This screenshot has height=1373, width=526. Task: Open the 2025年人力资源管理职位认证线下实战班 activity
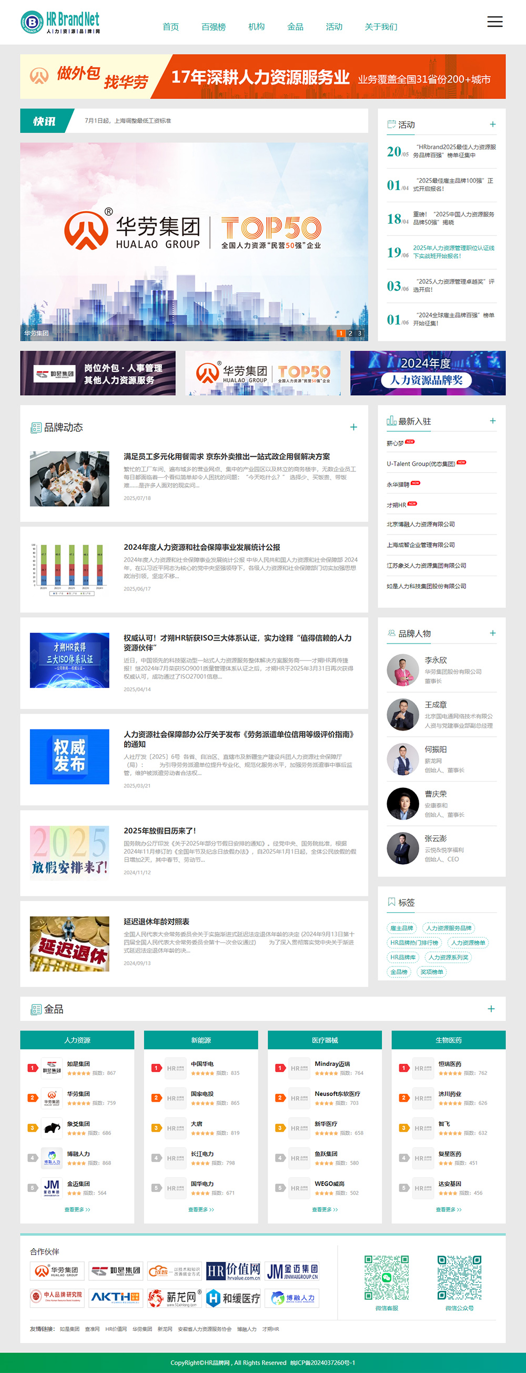click(x=453, y=252)
